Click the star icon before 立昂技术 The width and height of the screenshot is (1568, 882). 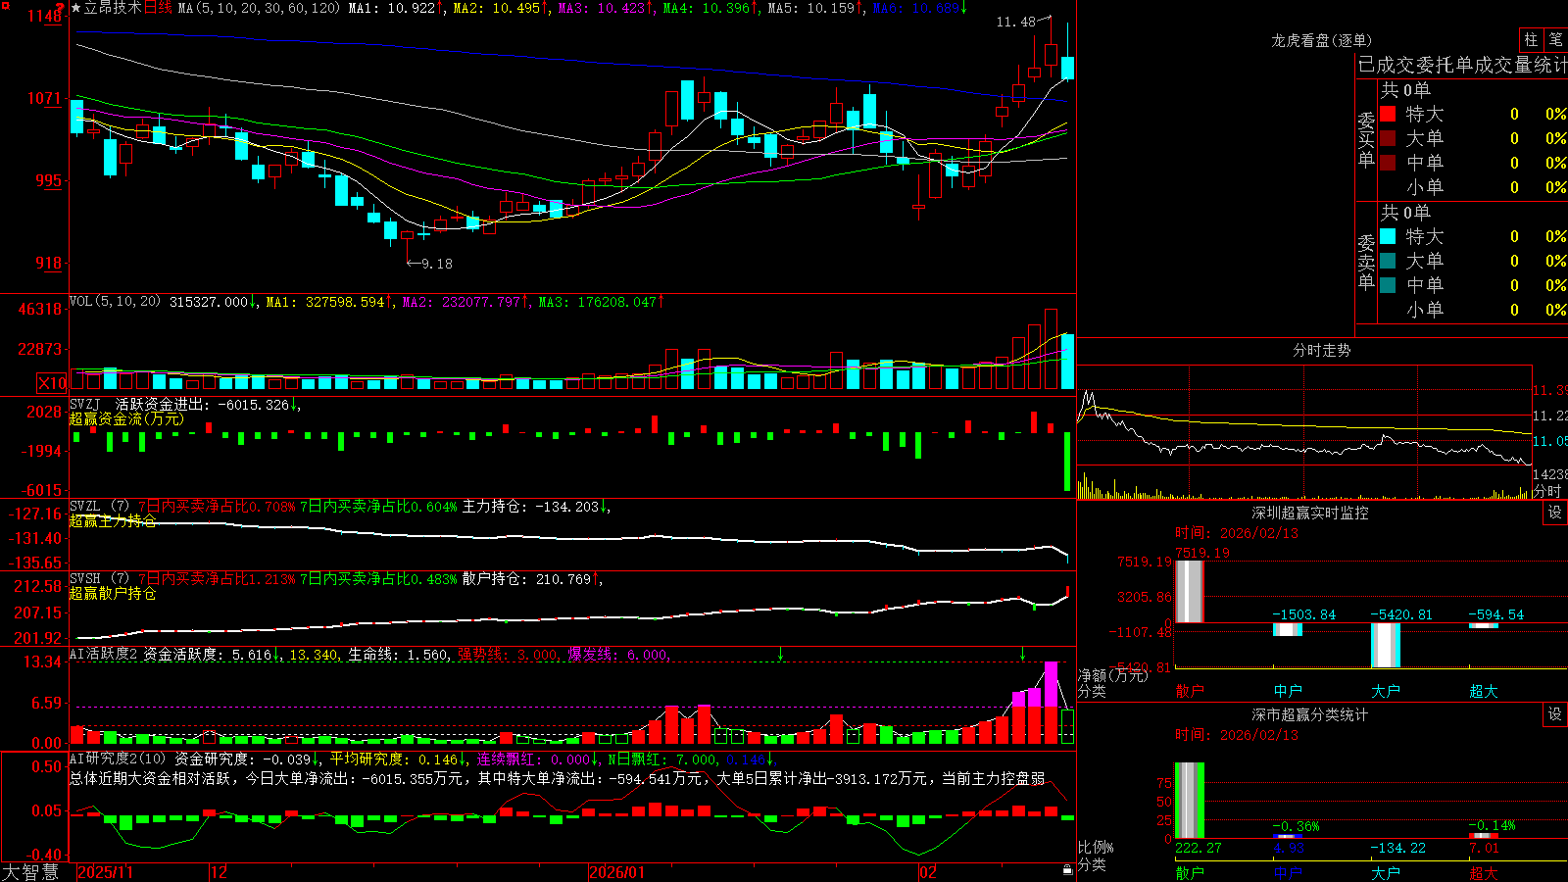(76, 8)
